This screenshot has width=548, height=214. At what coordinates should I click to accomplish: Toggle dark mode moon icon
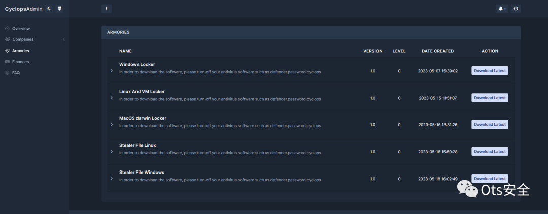pyautogui.click(x=49, y=9)
